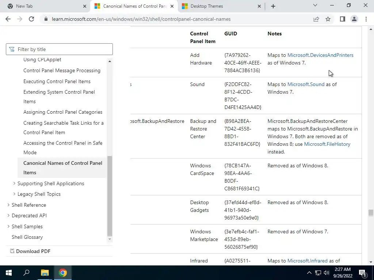
Task: Click the Chrome taskbar icon
Action: [x=63, y=273]
